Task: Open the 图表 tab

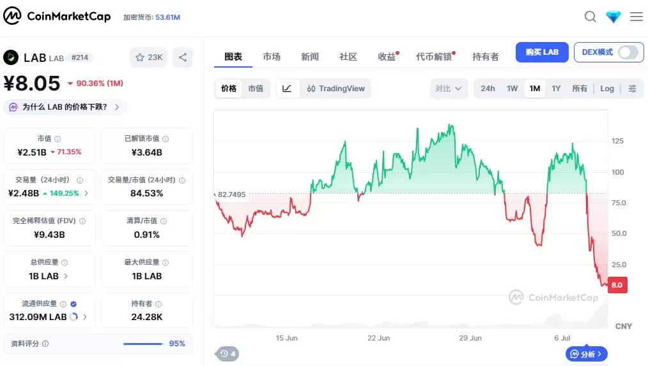Action: tap(233, 57)
